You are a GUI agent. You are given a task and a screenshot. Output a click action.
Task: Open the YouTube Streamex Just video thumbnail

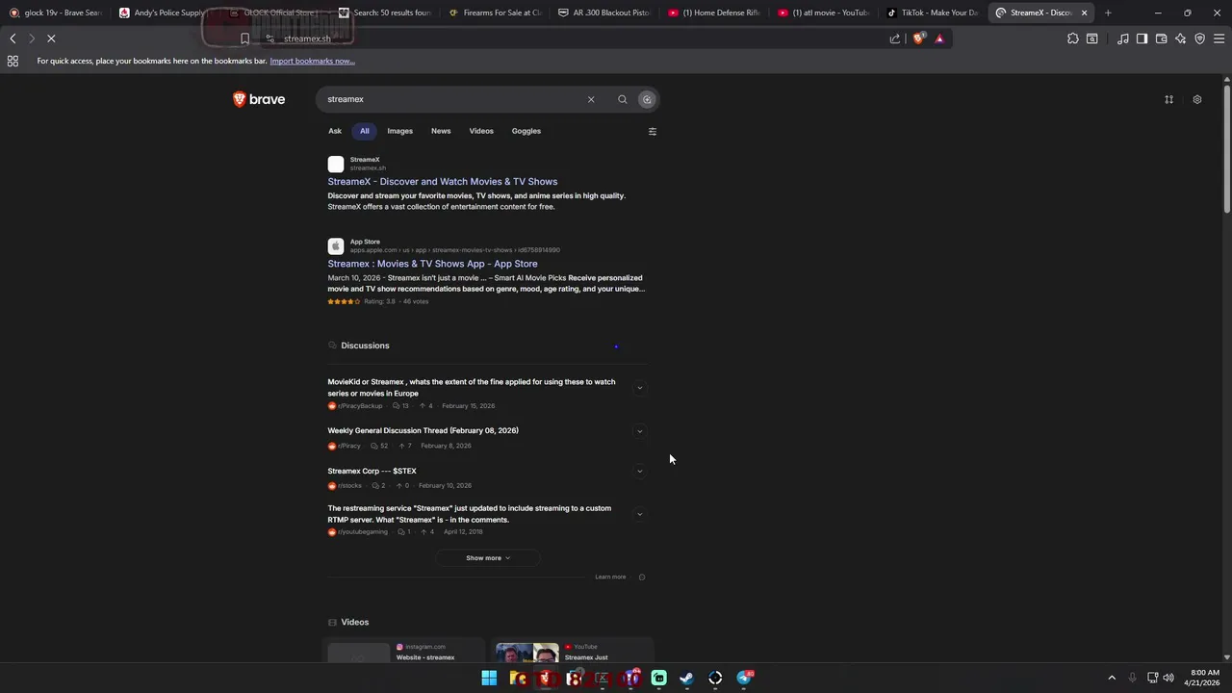coord(526,653)
